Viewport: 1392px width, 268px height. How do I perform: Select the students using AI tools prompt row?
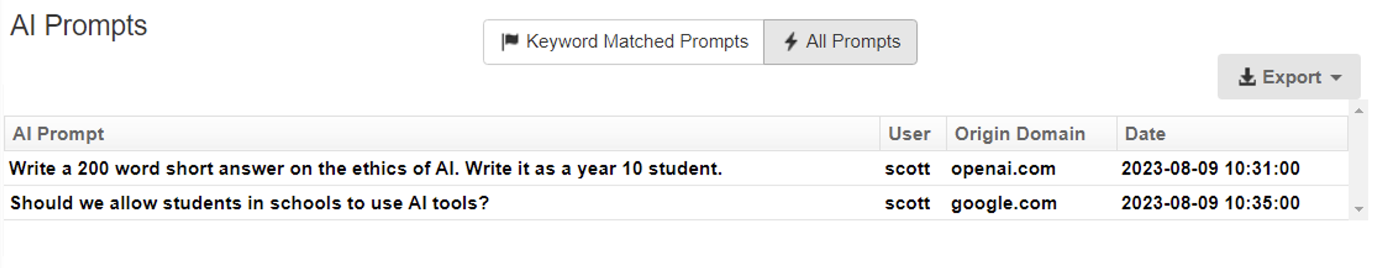pos(676,203)
